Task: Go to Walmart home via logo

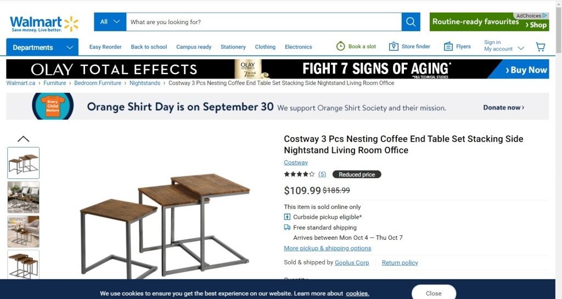Action: (44, 24)
